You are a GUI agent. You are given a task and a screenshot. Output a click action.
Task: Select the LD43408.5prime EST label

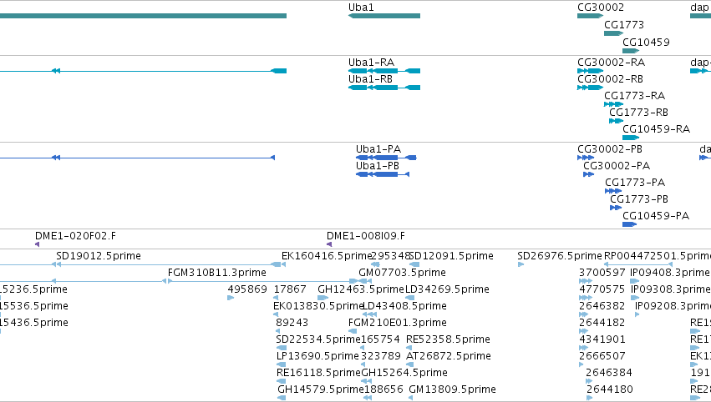[x=404, y=306]
